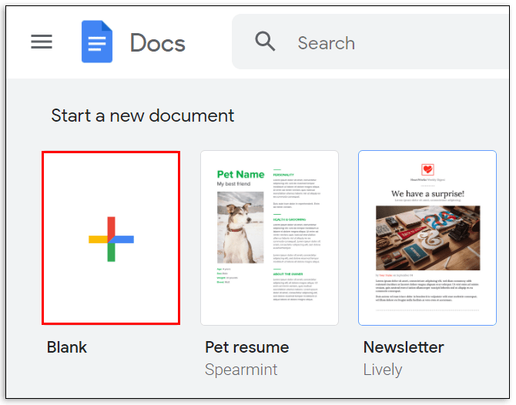Viewport: 516px width, 405px height.
Task: Click the Blank label below the thumbnail
Action: coord(67,347)
